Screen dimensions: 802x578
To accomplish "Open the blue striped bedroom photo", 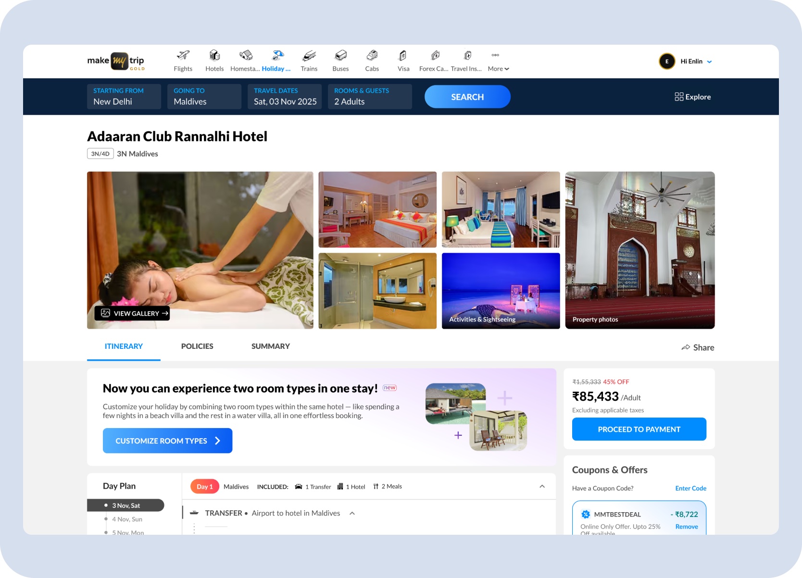I will tap(501, 209).
